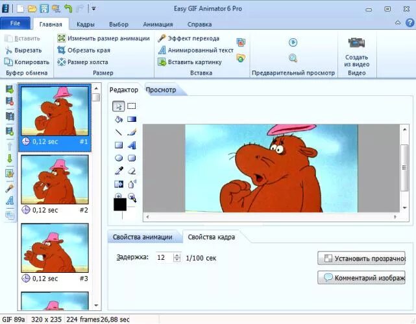The image size is (416, 324).
Task: Open help via the blue question mark
Action: pyautogui.click(x=410, y=23)
